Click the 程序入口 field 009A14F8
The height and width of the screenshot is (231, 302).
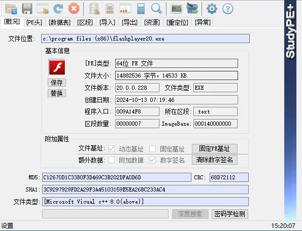137,111
